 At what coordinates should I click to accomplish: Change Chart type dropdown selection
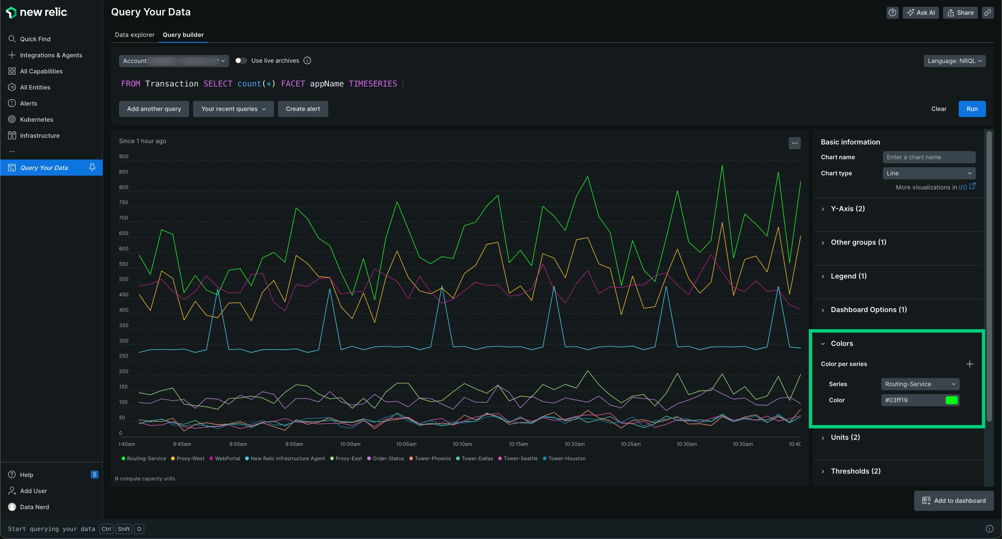[x=929, y=174]
